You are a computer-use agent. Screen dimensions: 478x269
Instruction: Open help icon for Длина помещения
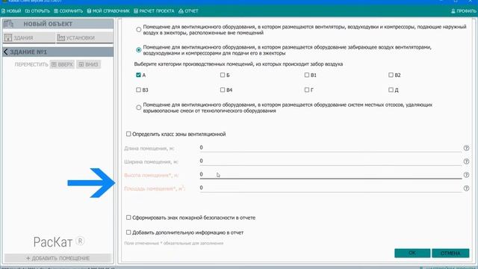(x=466, y=148)
